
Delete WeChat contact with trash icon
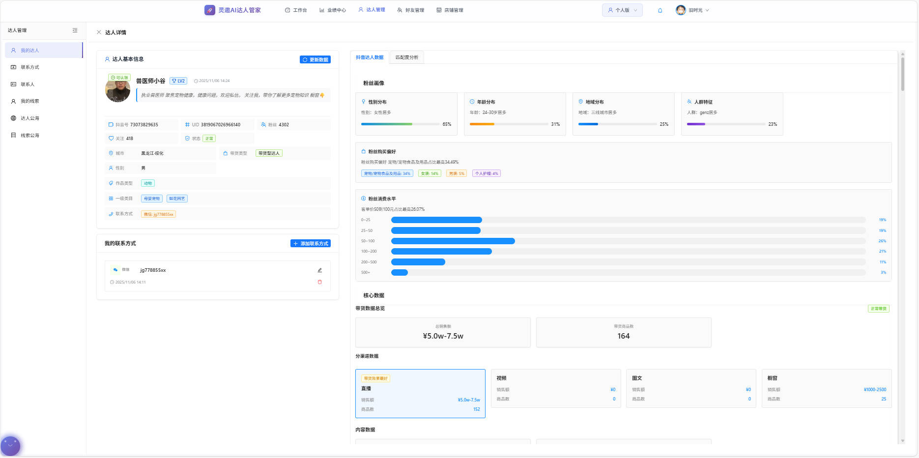point(320,282)
